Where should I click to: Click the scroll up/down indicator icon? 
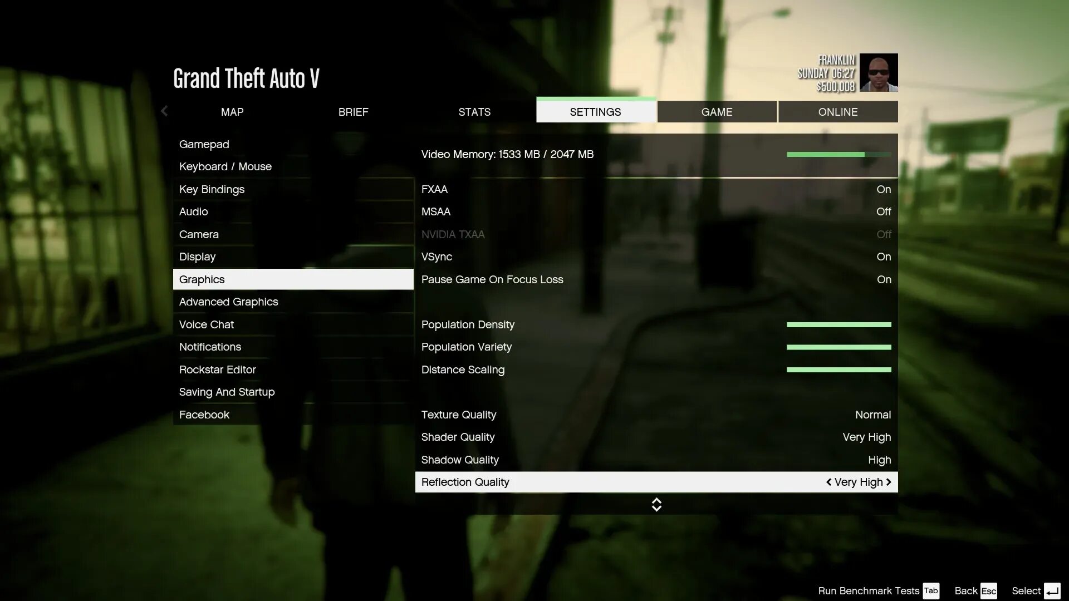pos(656,504)
